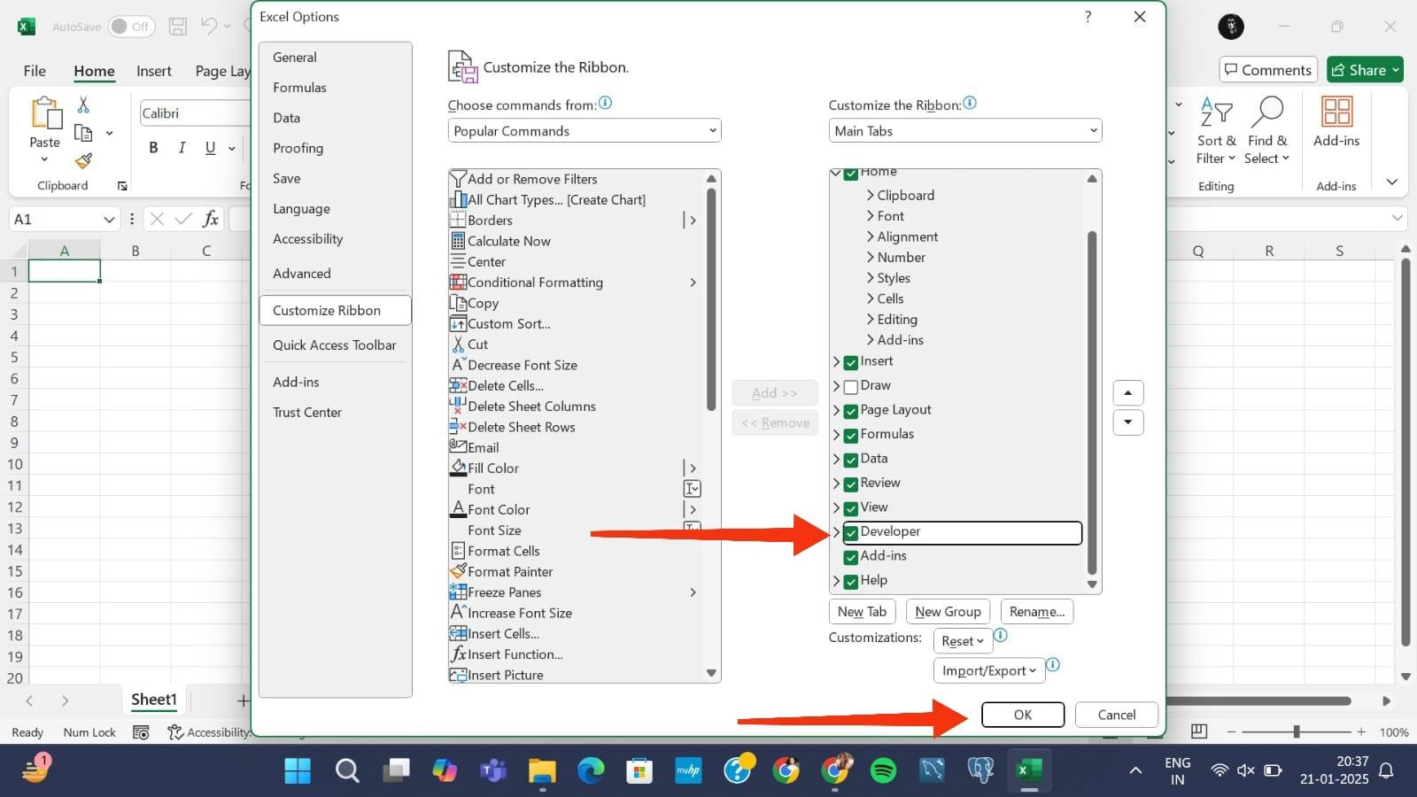Expand the Alignment group in tree

pyautogui.click(x=871, y=236)
